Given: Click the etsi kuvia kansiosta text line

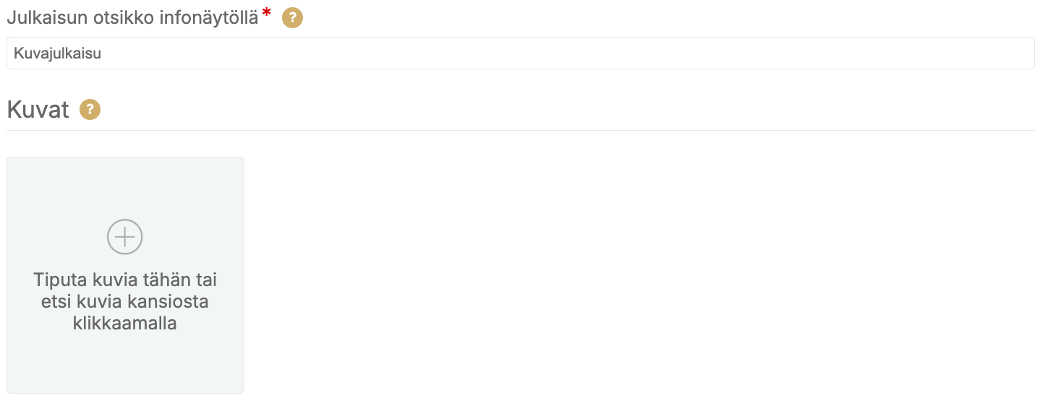Looking at the screenshot, I should tap(125, 301).
